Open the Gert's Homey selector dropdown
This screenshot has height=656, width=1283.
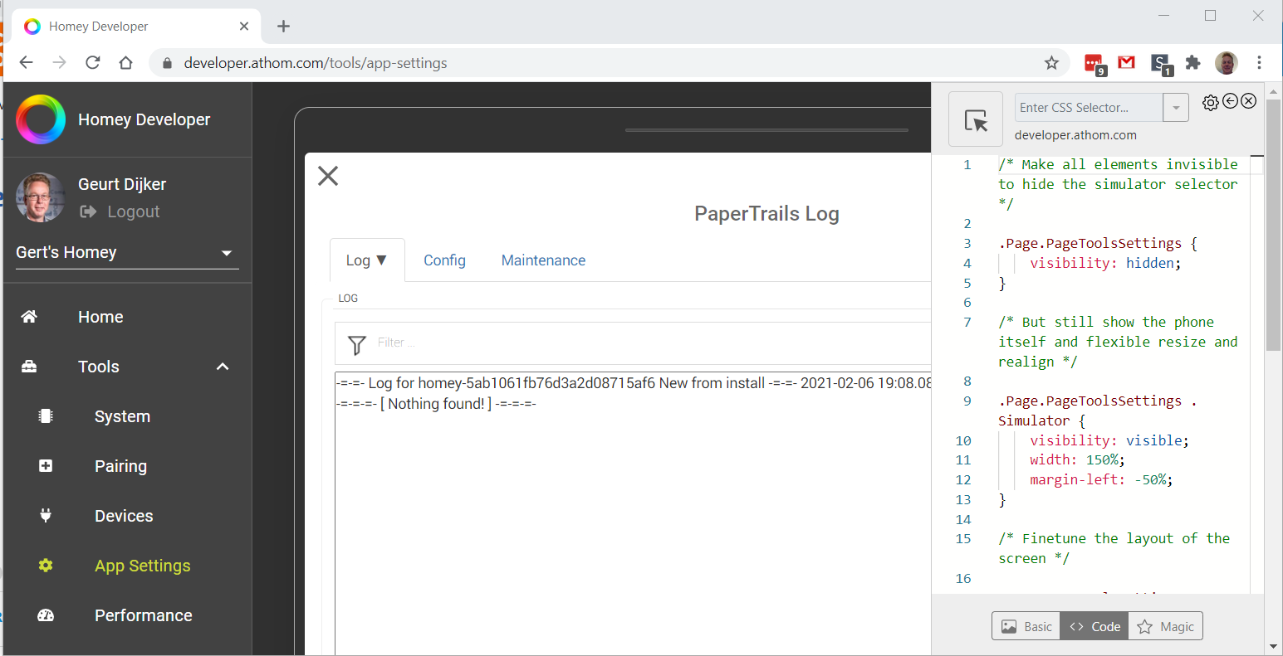click(127, 253)
